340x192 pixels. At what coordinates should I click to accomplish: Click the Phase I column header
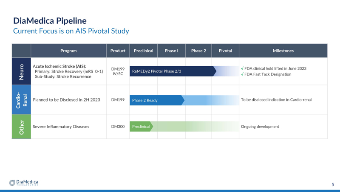pos(172,51)
